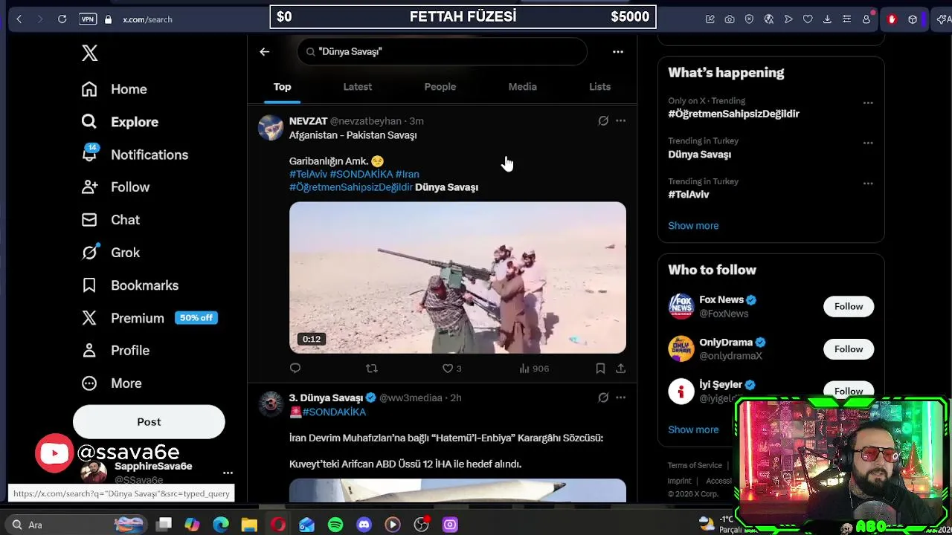Viewport: 952px width, 535px height.
Task: Click the browser snapshot camera icon
Action: pyautogui.click(x=730, y=19)
